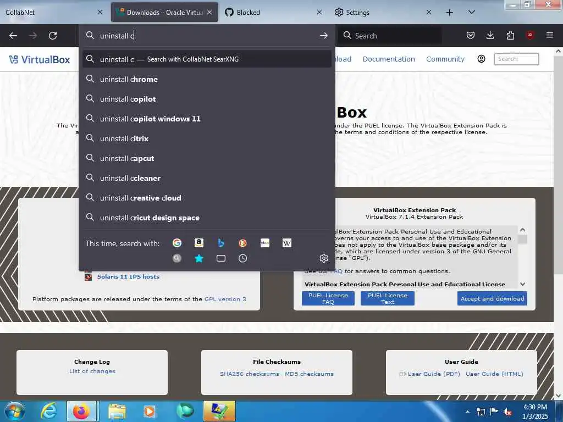Switch to the Settings tab
The width and height of the screenshot is (563, 422).
378,12
